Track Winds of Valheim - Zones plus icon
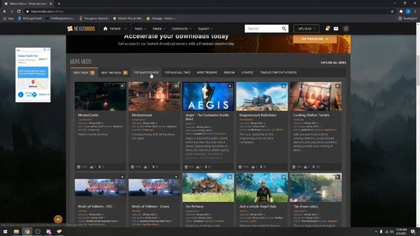This screenshot has height=236, width=420. [176, 177]
